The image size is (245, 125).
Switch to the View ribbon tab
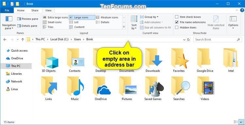(48, 10)
